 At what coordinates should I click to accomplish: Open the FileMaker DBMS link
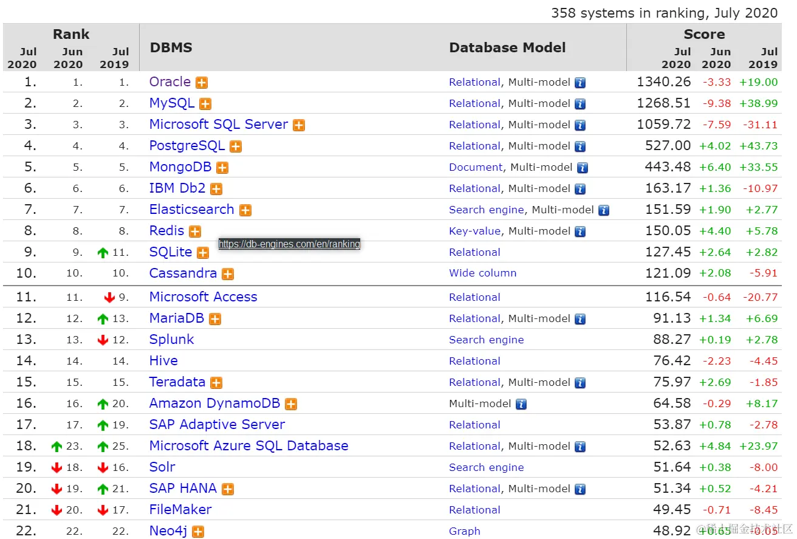pos(180,509)
